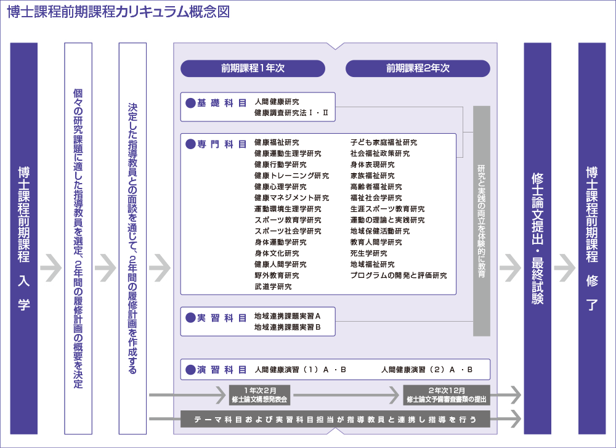Click the chevron arrow left of the 修了 bar
The width and height of the screenshot is (616, 448).
pyautogui.click(x=565, y=268)
